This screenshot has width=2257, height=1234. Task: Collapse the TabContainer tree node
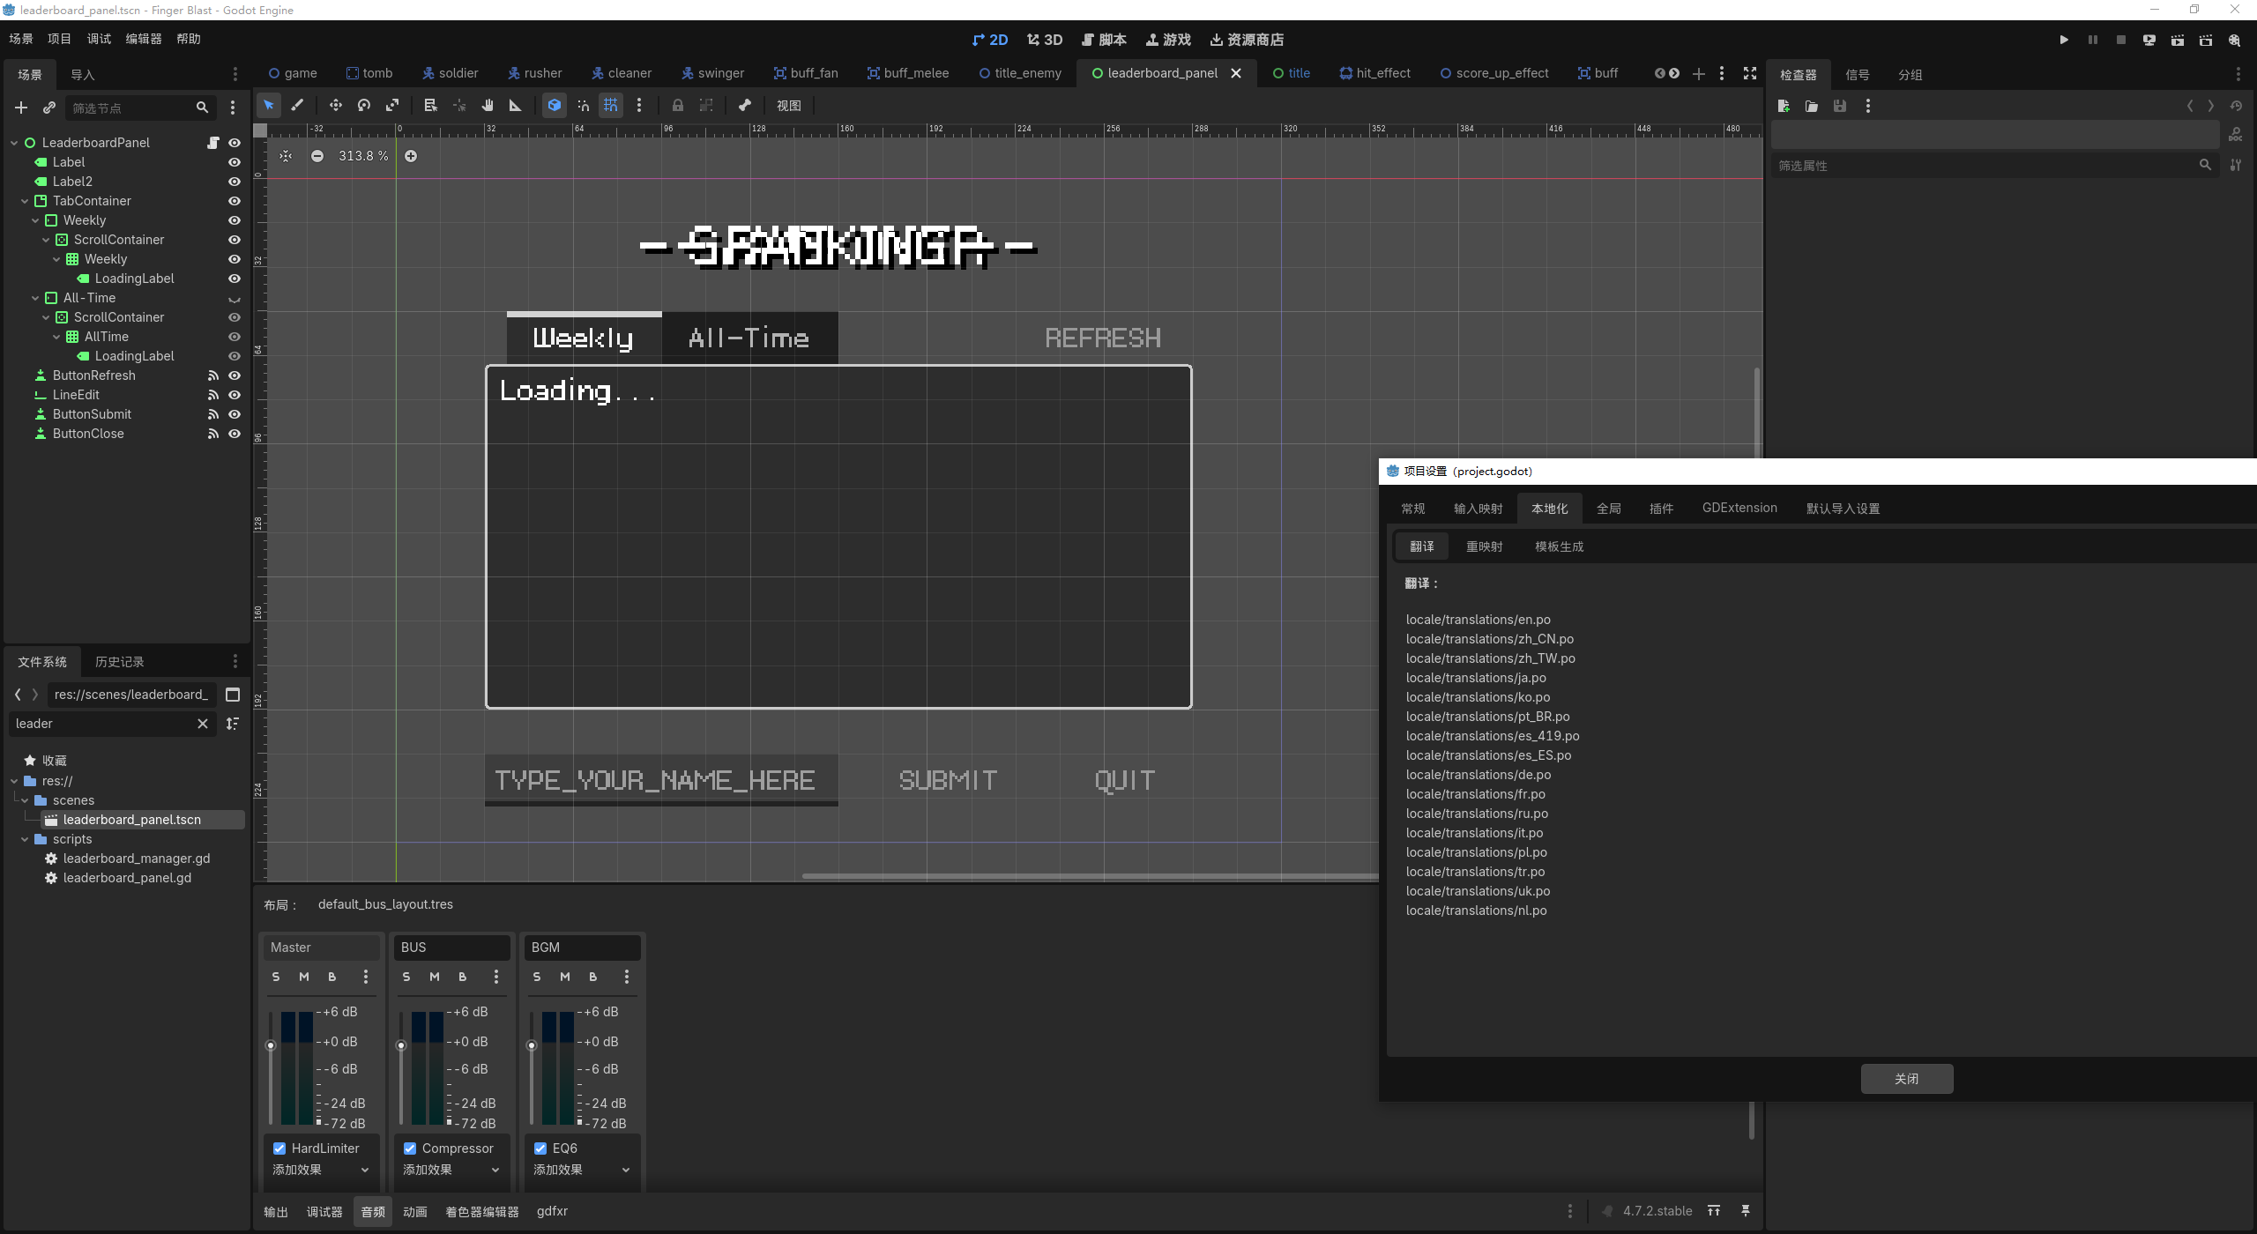pos(25,201)
